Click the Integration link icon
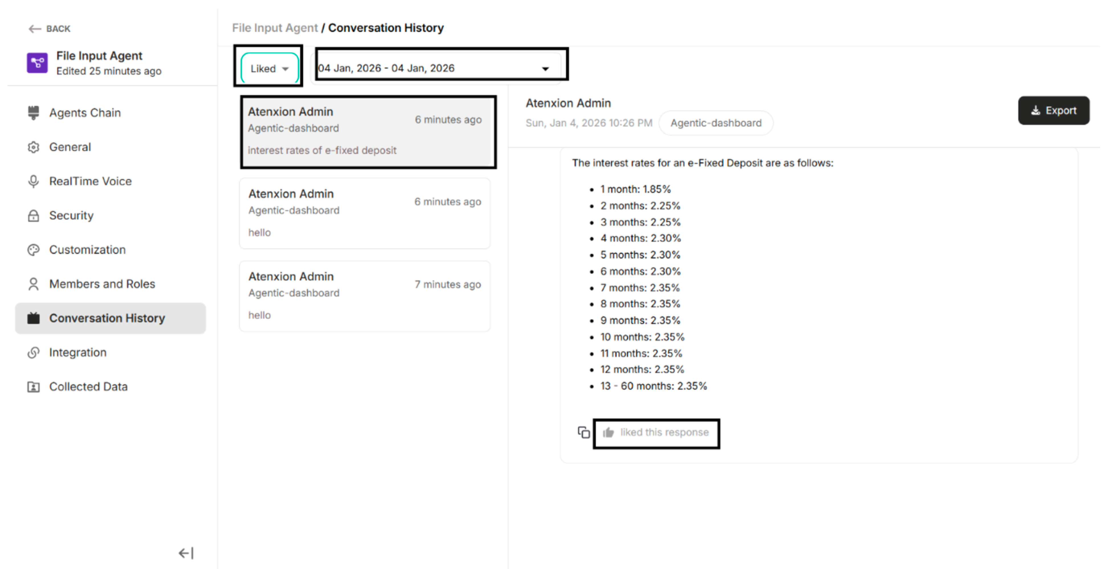 pos(34,352)
